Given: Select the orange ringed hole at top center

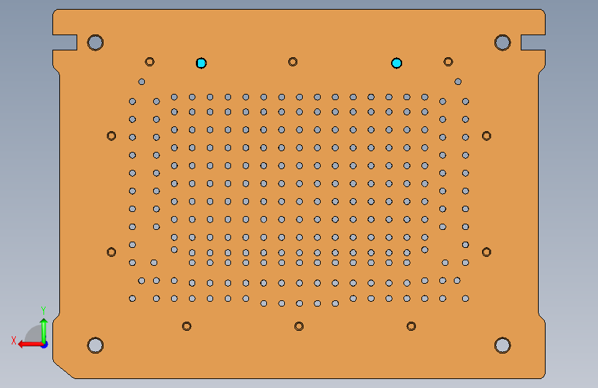Looking at the screenshot, I should pos(293,61).
